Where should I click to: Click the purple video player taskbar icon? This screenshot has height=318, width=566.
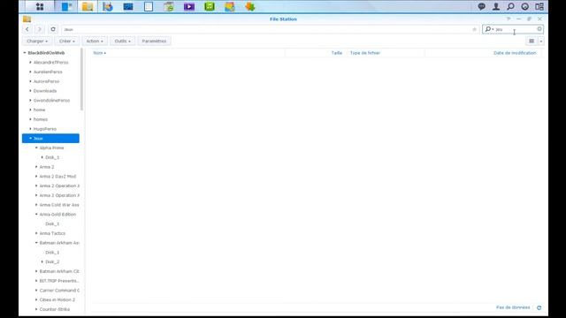coord(188,6)
